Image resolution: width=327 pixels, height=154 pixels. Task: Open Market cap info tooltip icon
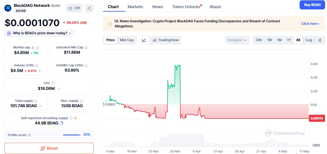(x=37, y=47)
